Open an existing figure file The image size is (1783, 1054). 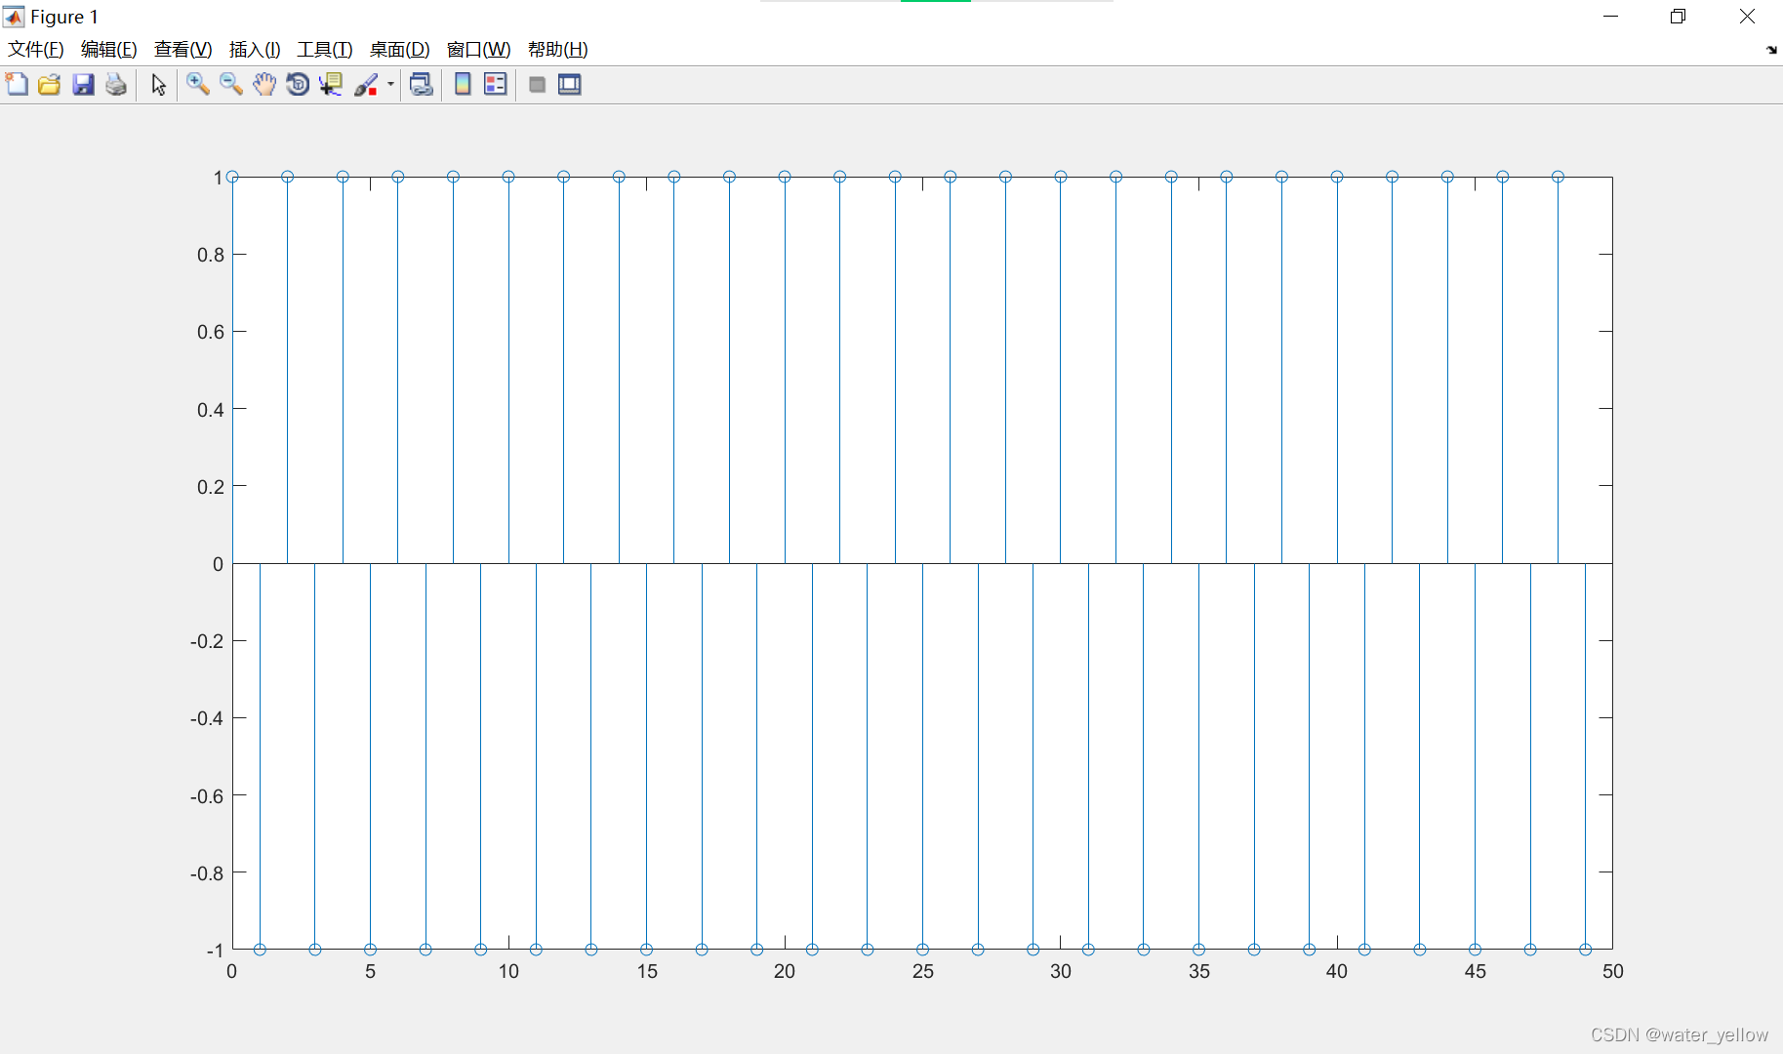(50, 85)
